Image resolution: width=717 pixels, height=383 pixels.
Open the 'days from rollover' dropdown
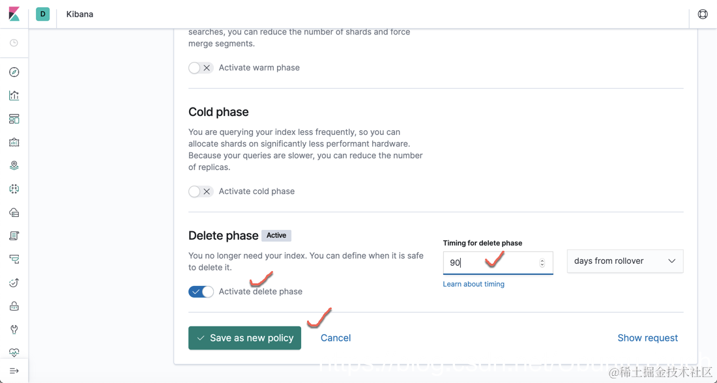click(624, 261)
